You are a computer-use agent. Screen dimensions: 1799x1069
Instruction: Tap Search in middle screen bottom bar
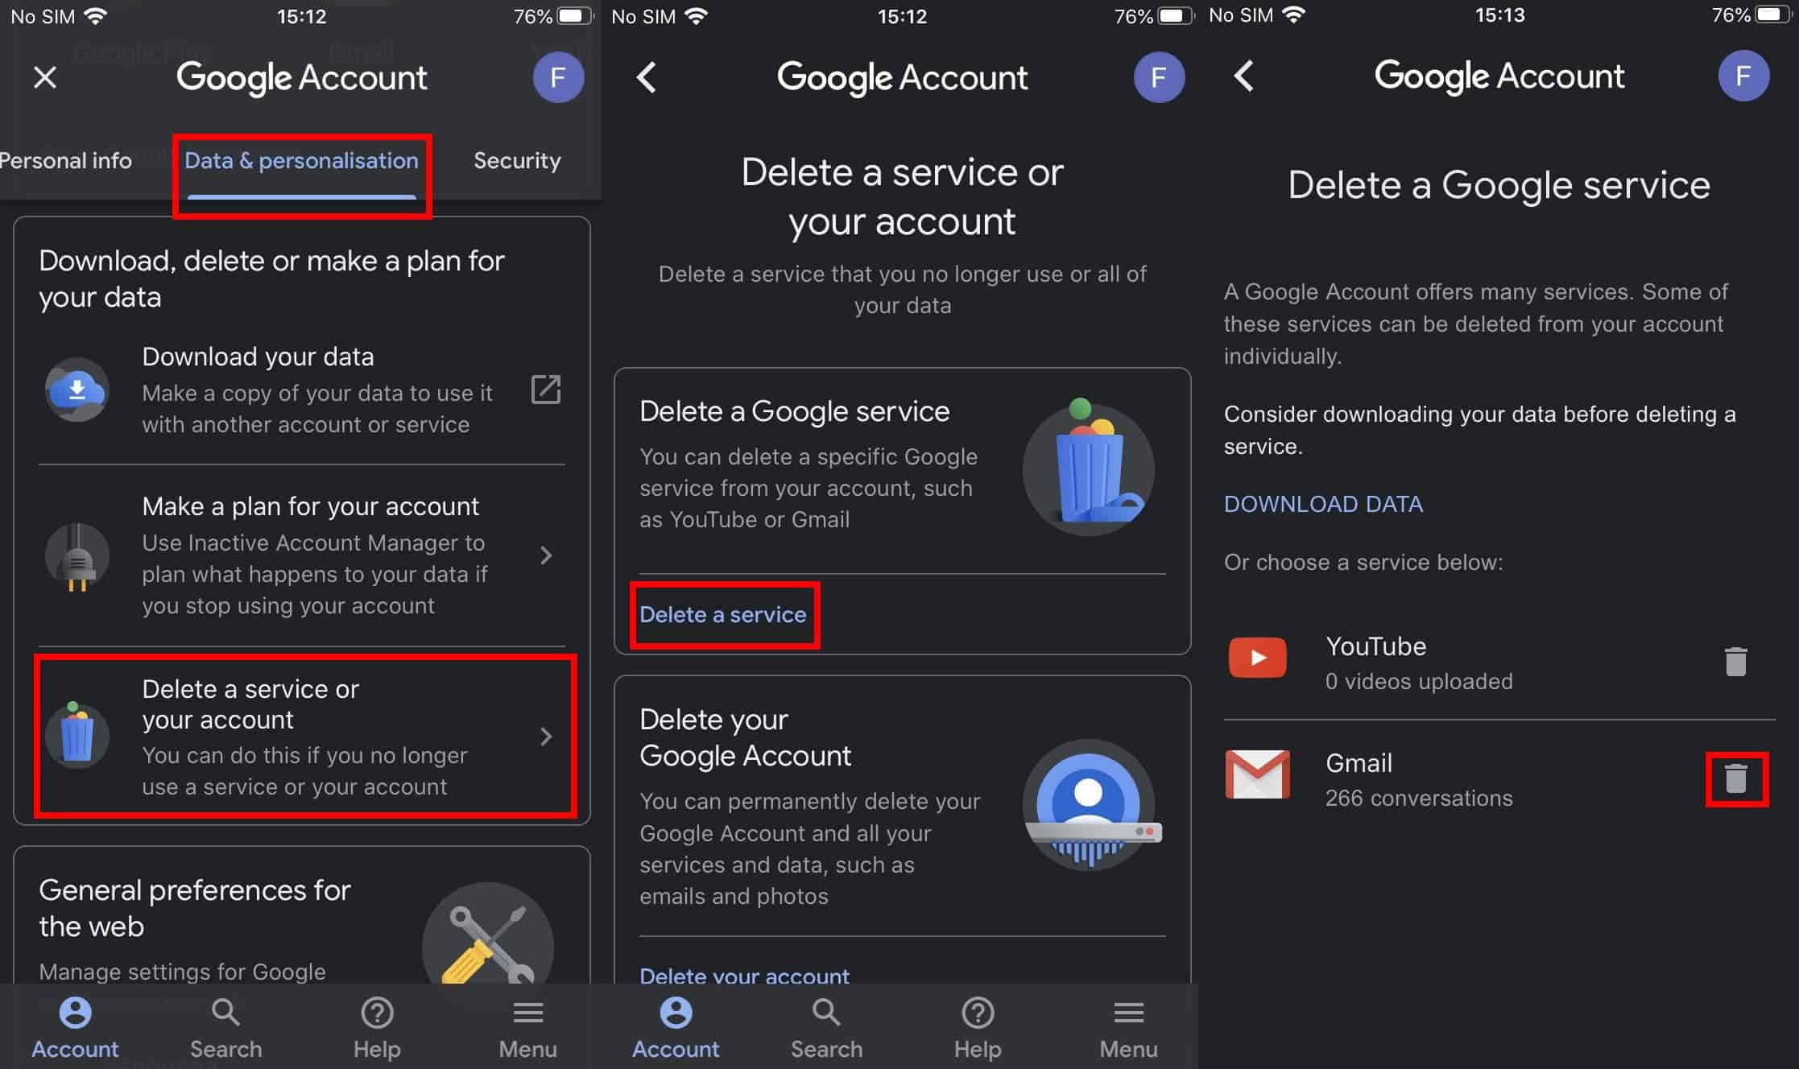(826, 1029)
